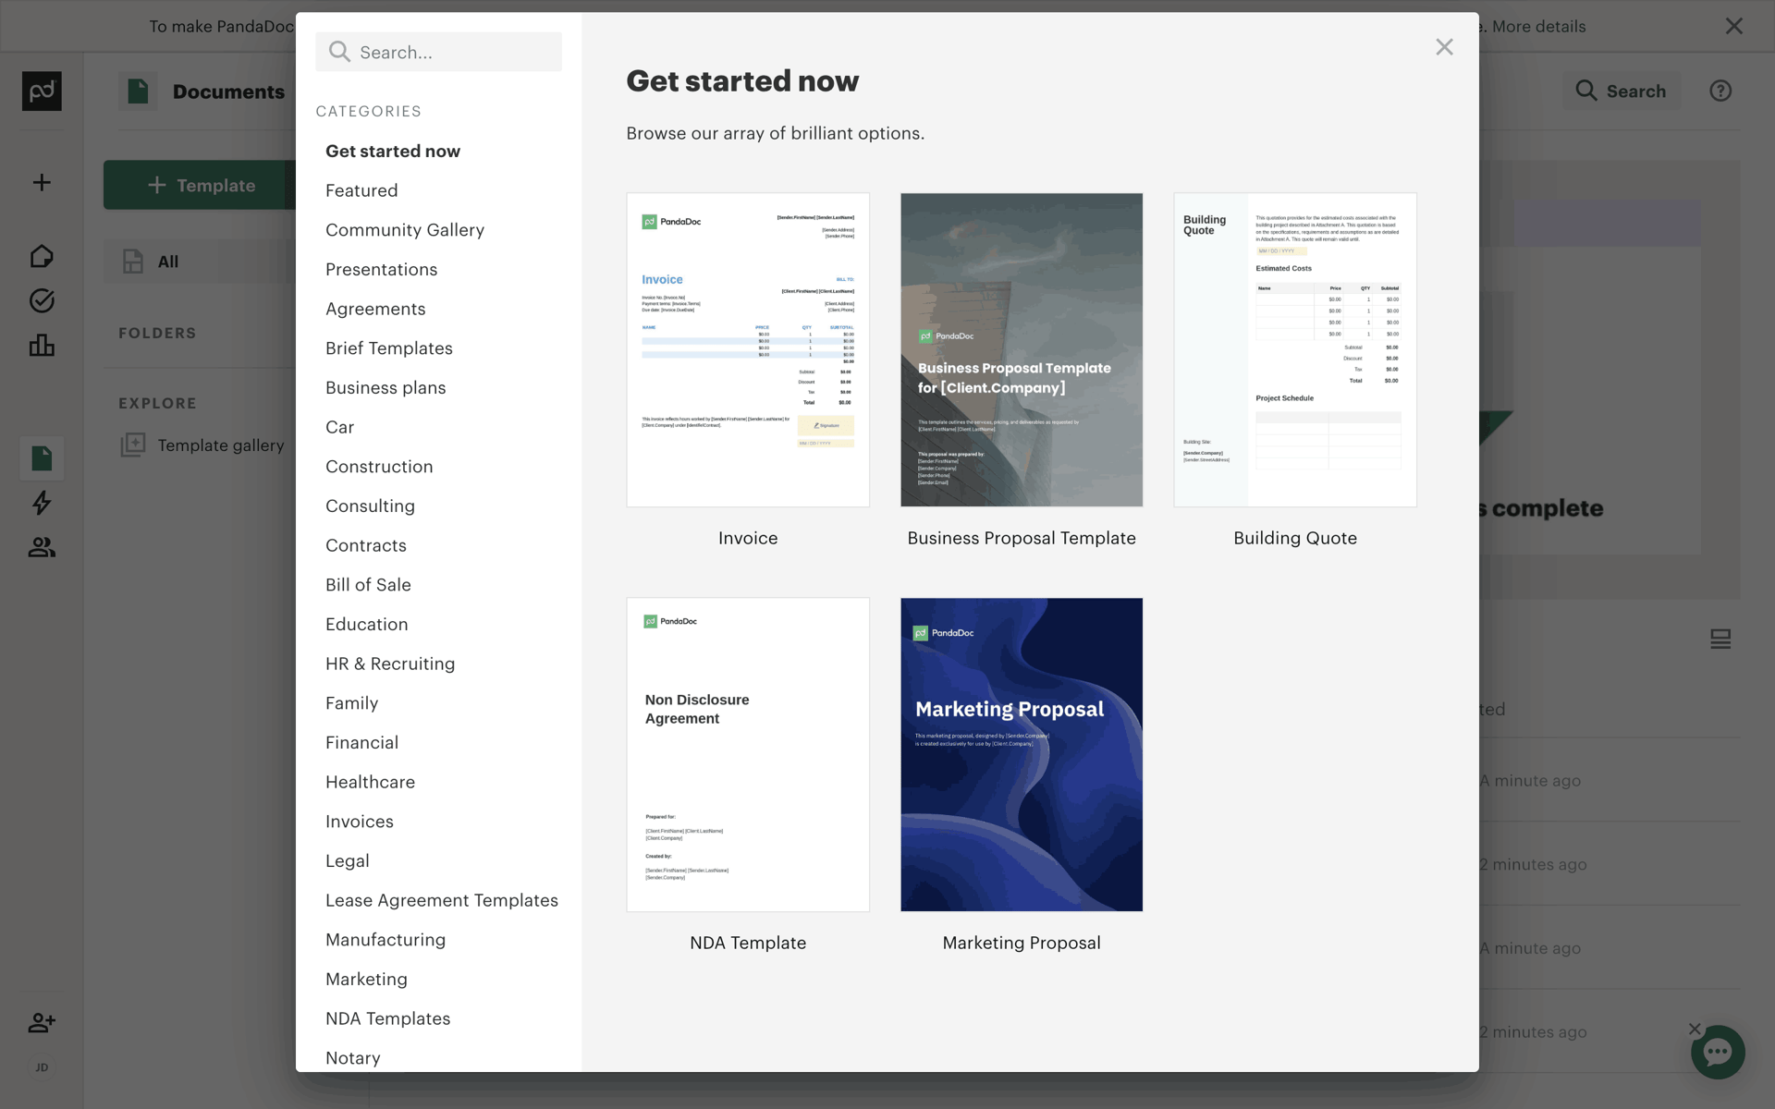This screenshot has height=1109, width=1775.
Task: Click the invite user icon at bottom
Action: click(42, 1022)
